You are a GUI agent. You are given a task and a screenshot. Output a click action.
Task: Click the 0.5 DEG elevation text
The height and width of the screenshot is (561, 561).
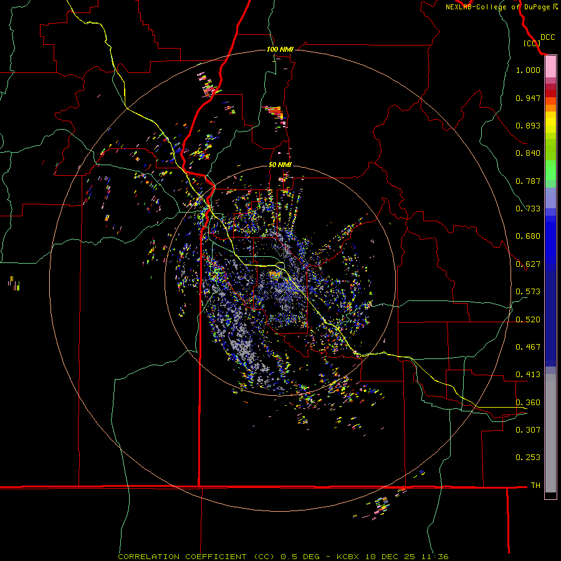point(299,557)
